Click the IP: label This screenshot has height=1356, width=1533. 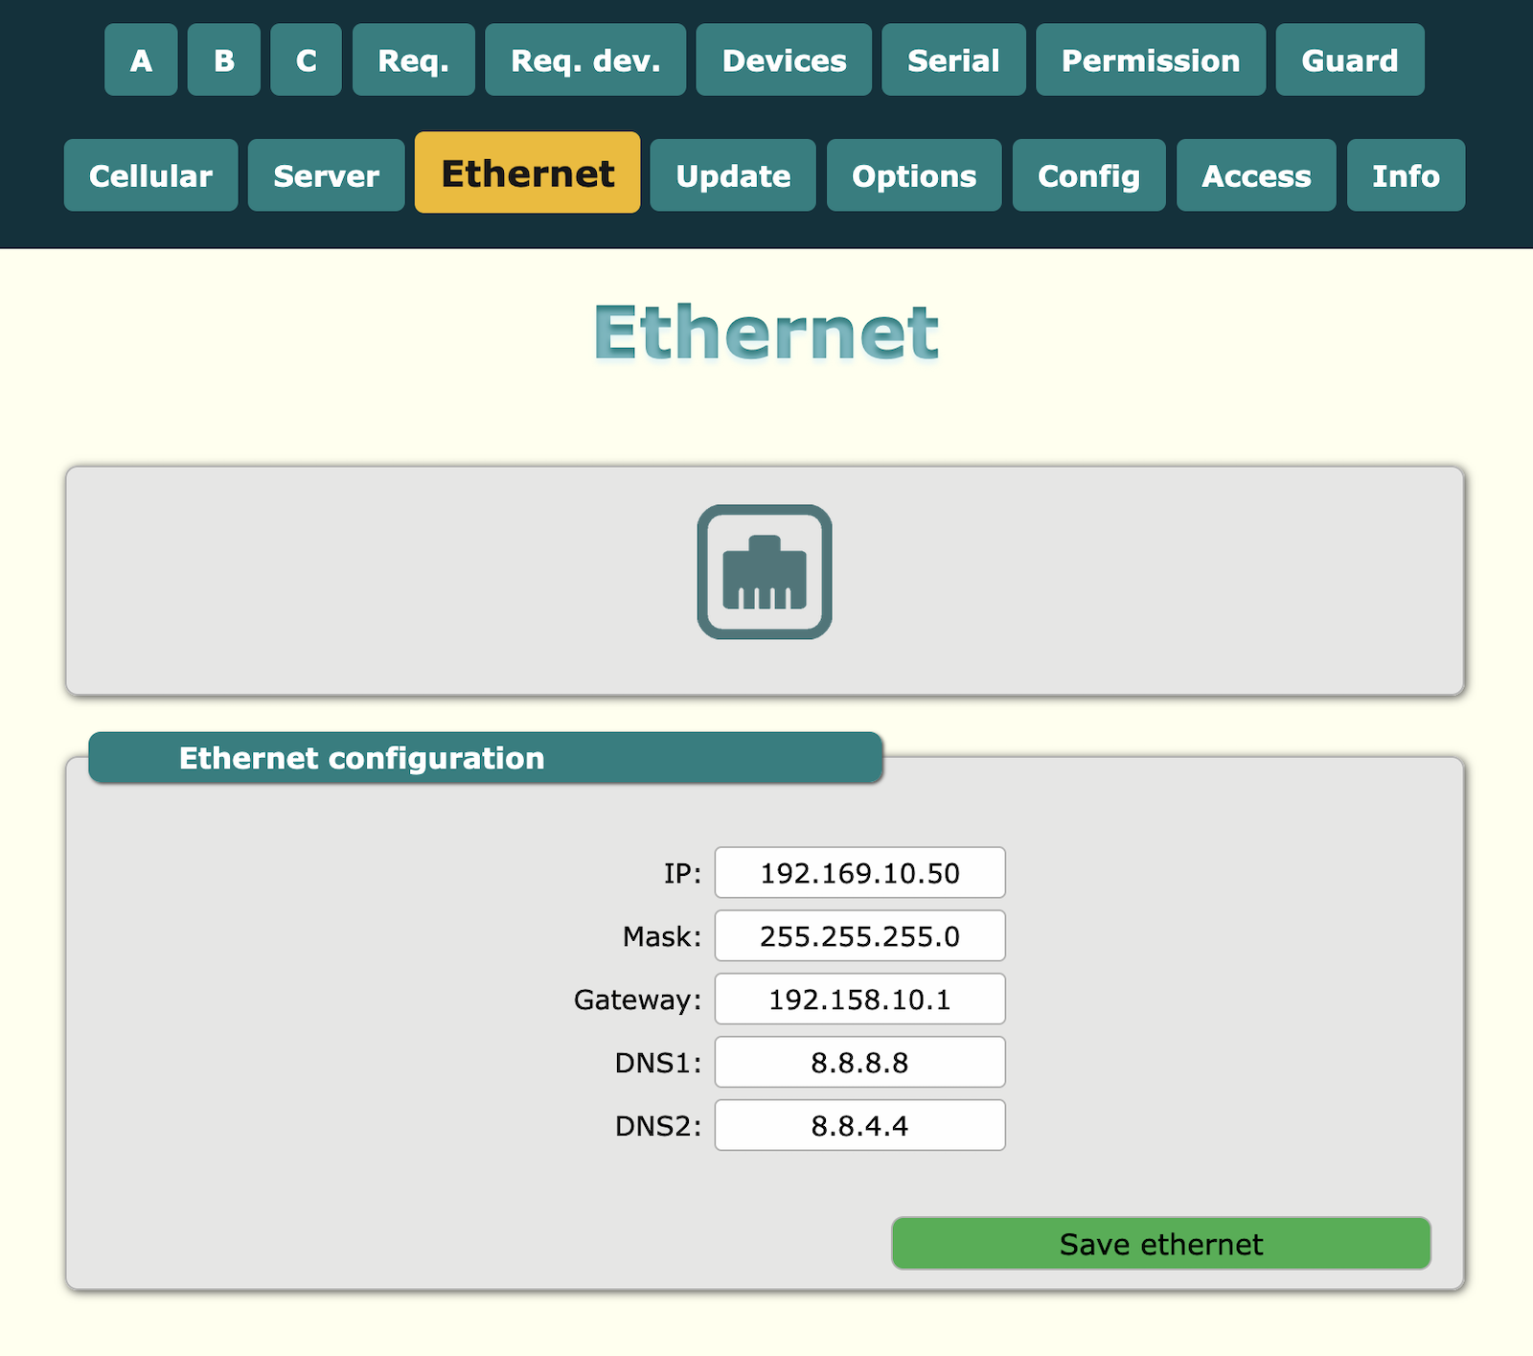[x=683, y=873]
